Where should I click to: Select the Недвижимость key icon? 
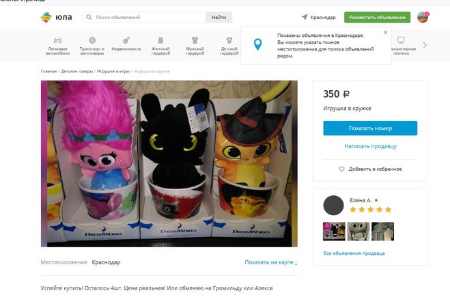(x=126, y=40)
